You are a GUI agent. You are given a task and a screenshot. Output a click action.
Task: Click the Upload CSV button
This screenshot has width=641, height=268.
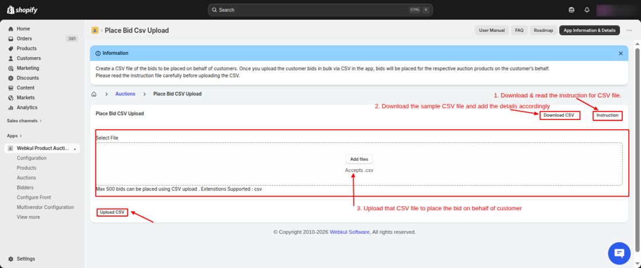pos(112,212)
